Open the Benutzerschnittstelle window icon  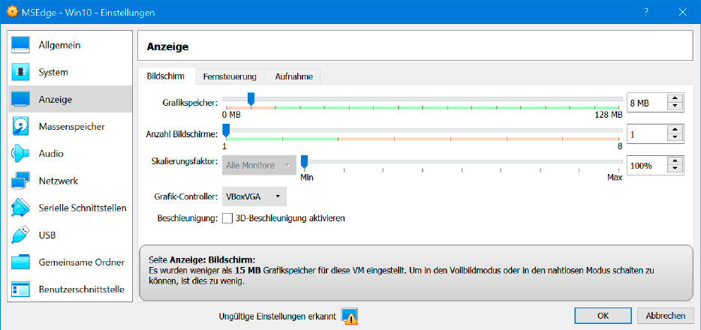tap(20, 289)
